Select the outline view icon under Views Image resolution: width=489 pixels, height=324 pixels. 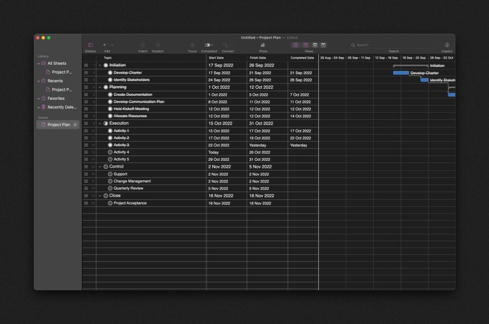pyautogui.click(x=296, y=44)
